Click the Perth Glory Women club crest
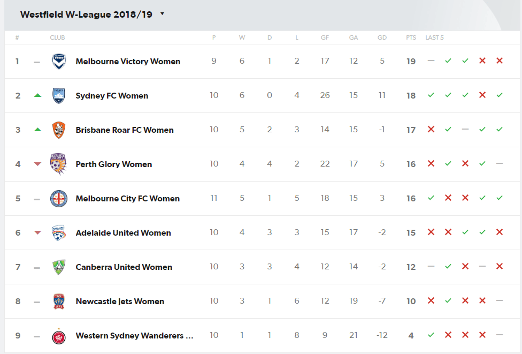This screenshot has height=354, width=522. click(59, 164)
